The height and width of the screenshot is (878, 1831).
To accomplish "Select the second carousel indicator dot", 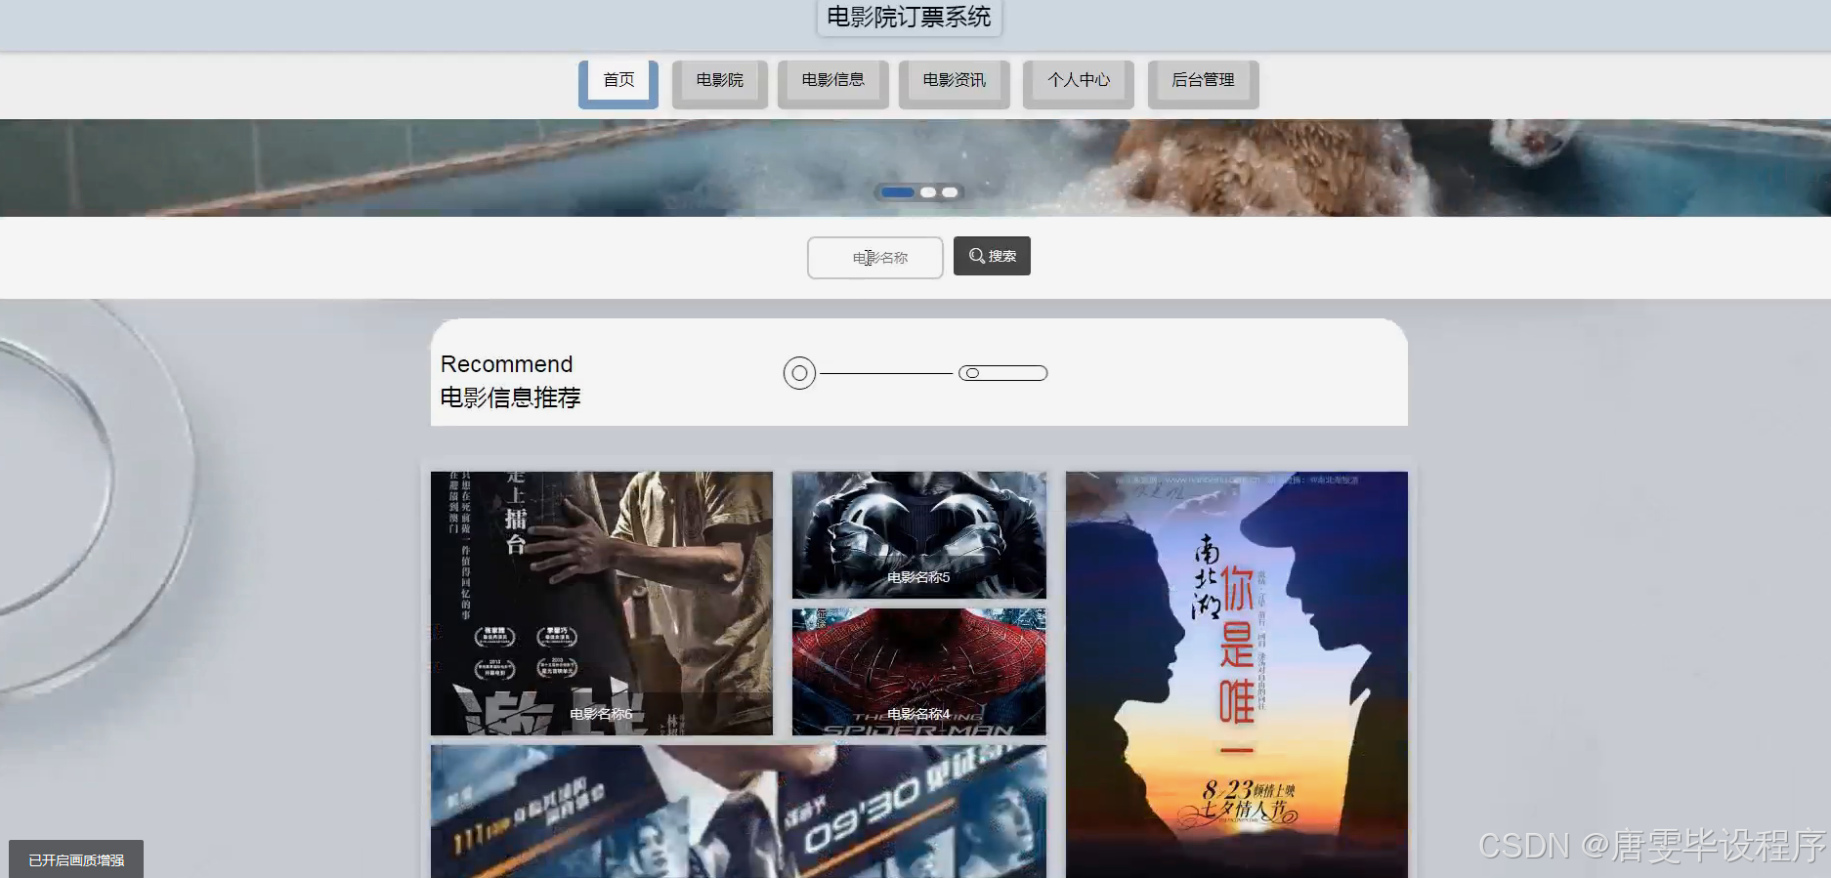I will pos(928,192).
